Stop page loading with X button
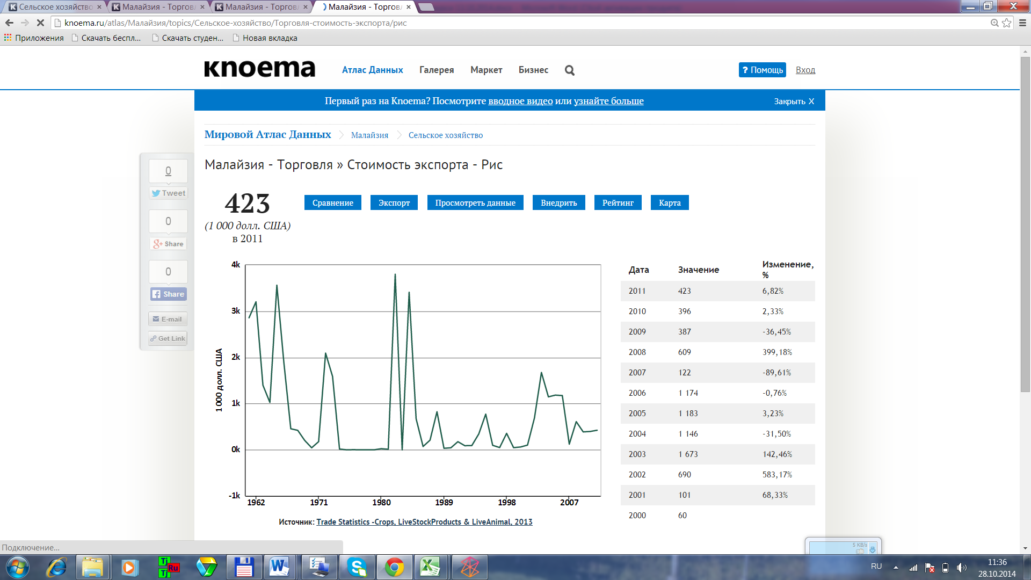Image resolution: width=1031 pixels, height=580 pixels. click(40, 23)
